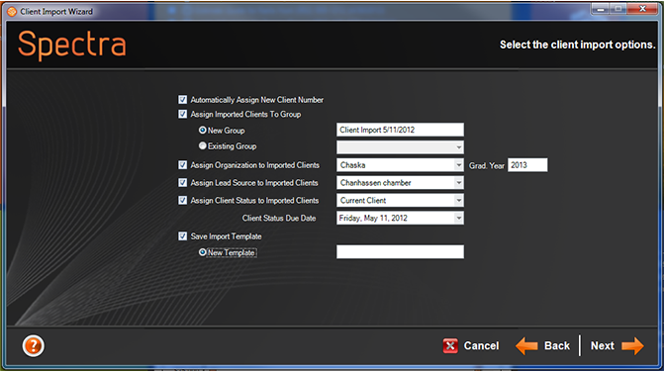Select the New Template radio button

(x=203, y=252)
